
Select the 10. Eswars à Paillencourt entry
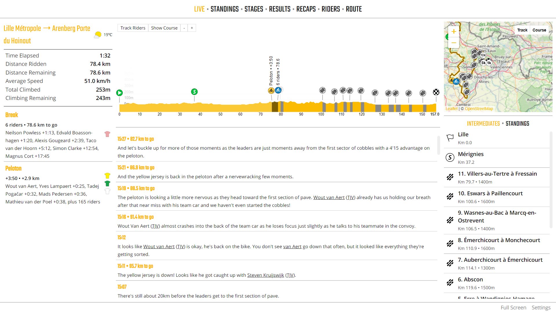(x=497, y=197)
